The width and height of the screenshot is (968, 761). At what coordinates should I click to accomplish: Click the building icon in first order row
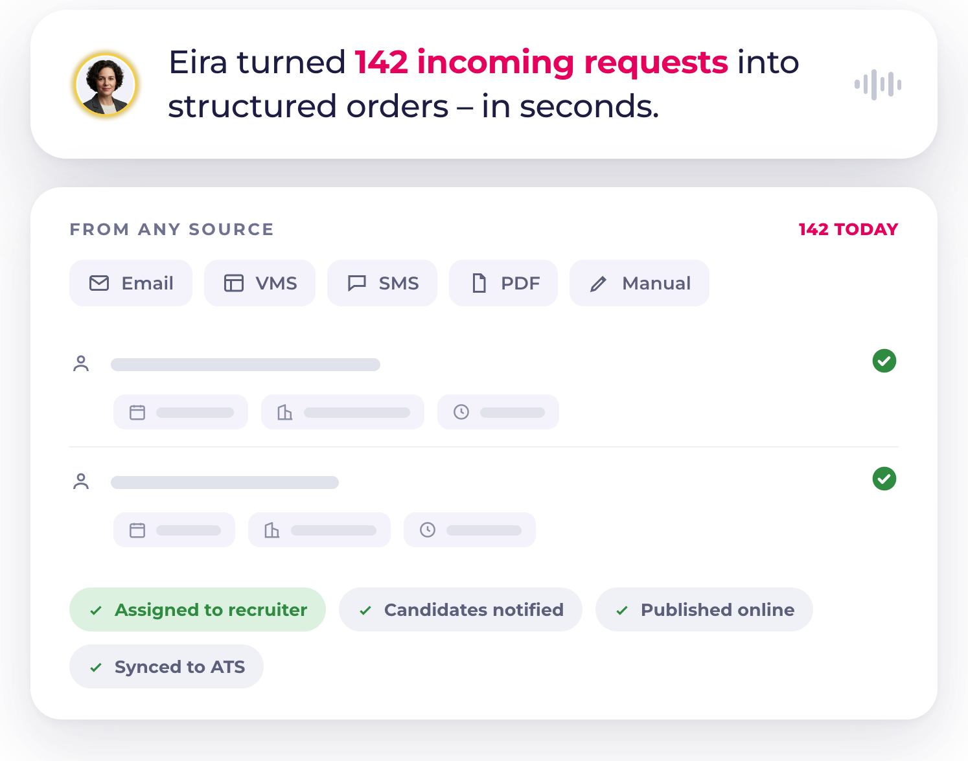coord(285,412)
